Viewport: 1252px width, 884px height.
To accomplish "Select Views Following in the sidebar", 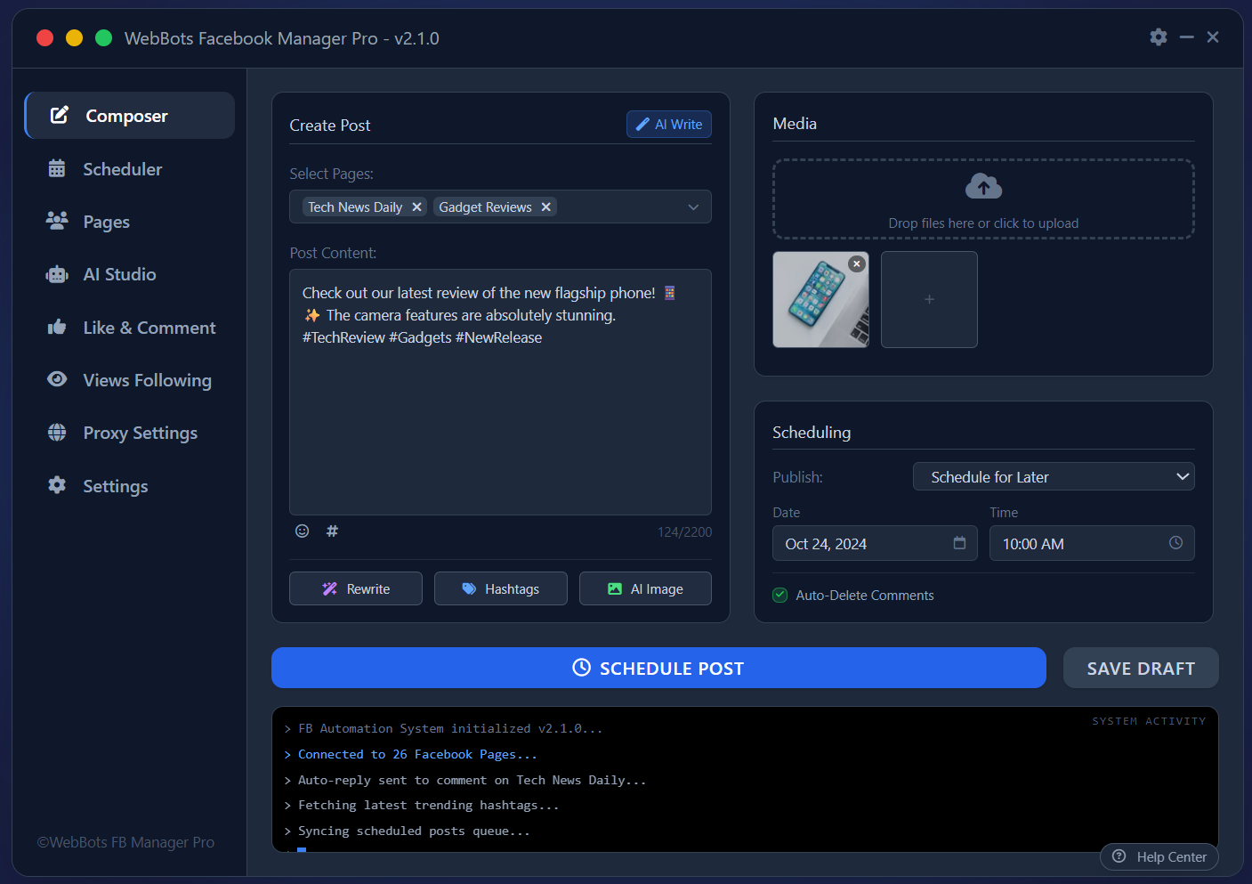I will click(x=56, y=379).
